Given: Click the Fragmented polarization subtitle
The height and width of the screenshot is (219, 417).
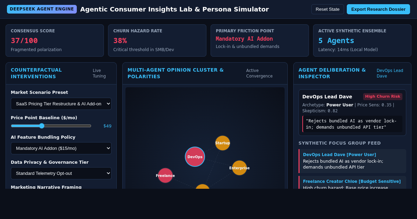Looking at the screenshot, I should click(x=36, y=50).
